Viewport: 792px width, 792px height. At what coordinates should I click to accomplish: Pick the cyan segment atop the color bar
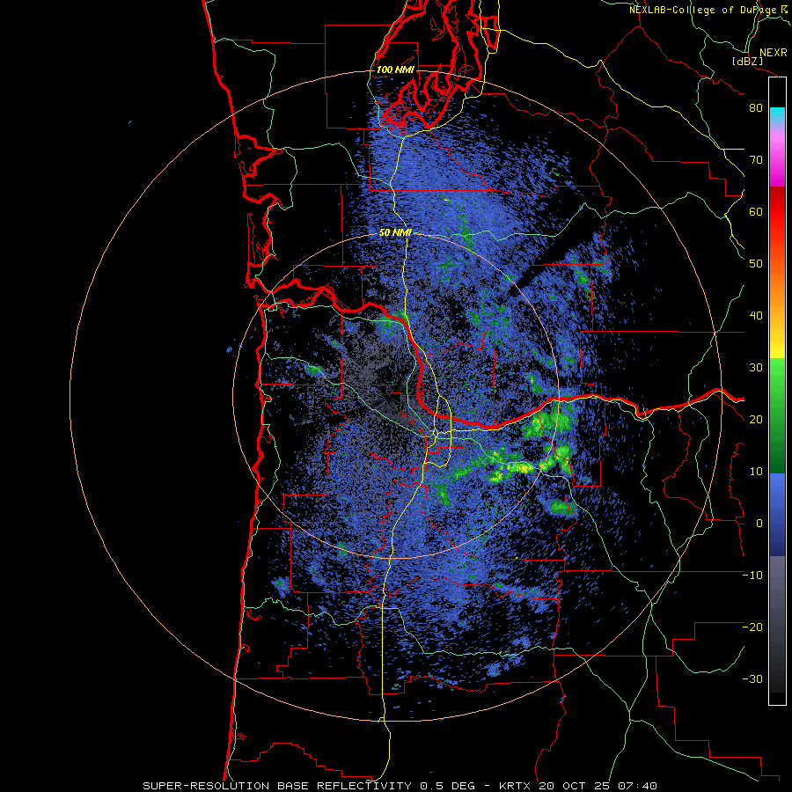coord(777,116)
